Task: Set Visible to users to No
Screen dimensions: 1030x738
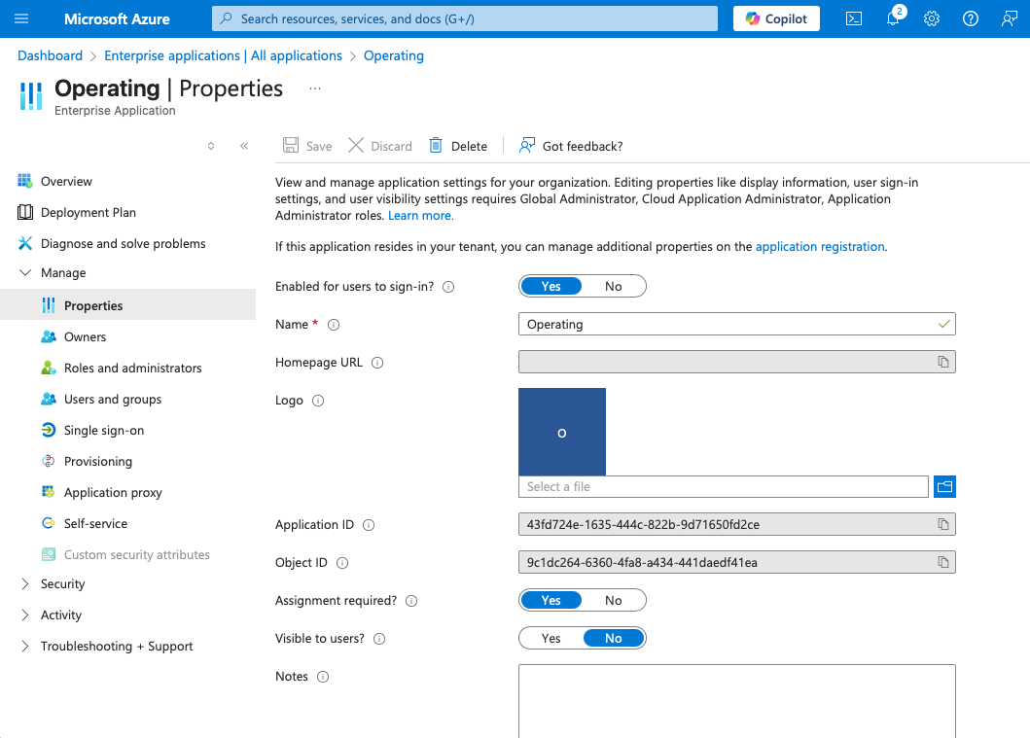Action: [614, 638]
